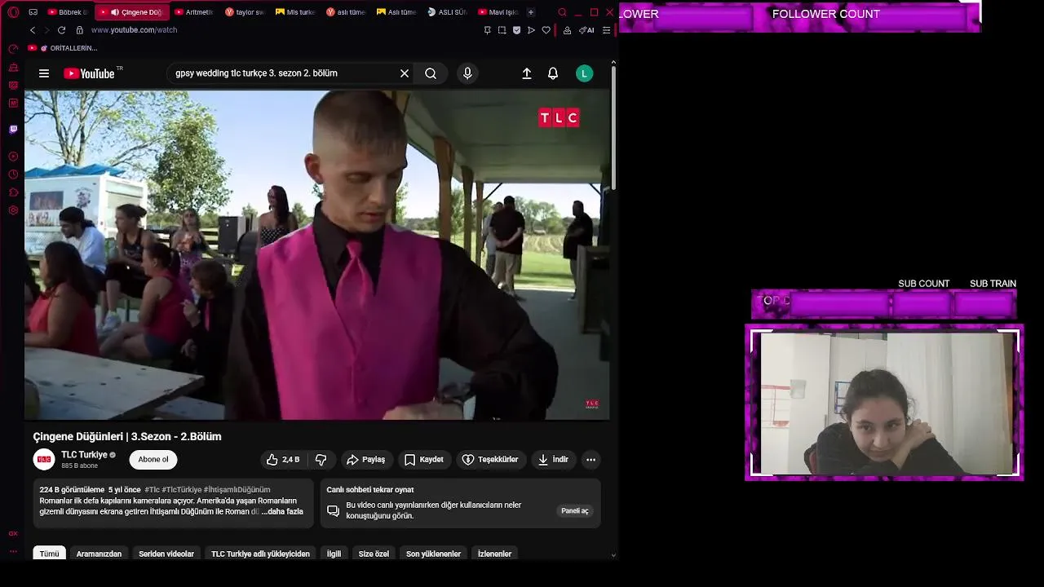Screen dimensions: 1044x587
Task: Download the video with İndir
Action: [552, 460]
